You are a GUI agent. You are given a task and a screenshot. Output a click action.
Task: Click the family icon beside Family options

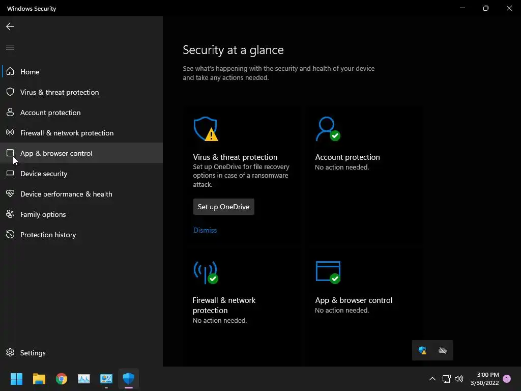(x=10, y=214)
